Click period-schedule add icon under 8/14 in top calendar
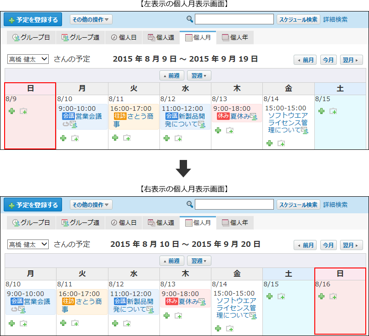The image size is (369, 336). [281, 143]
